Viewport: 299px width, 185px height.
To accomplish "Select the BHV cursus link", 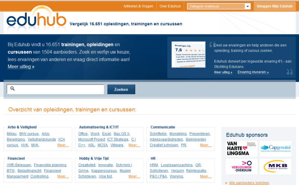I will pyautogui.click(x=29, y=134).
